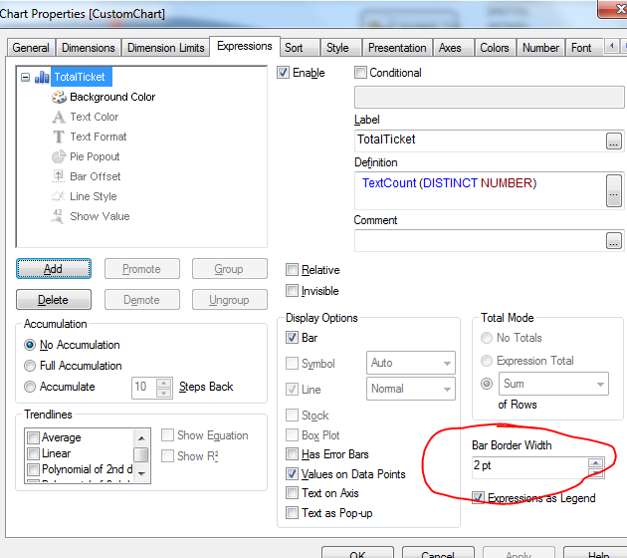Click the Show Value icon
The width and height of the screenshot is (627, 558).
pos(58,216)
